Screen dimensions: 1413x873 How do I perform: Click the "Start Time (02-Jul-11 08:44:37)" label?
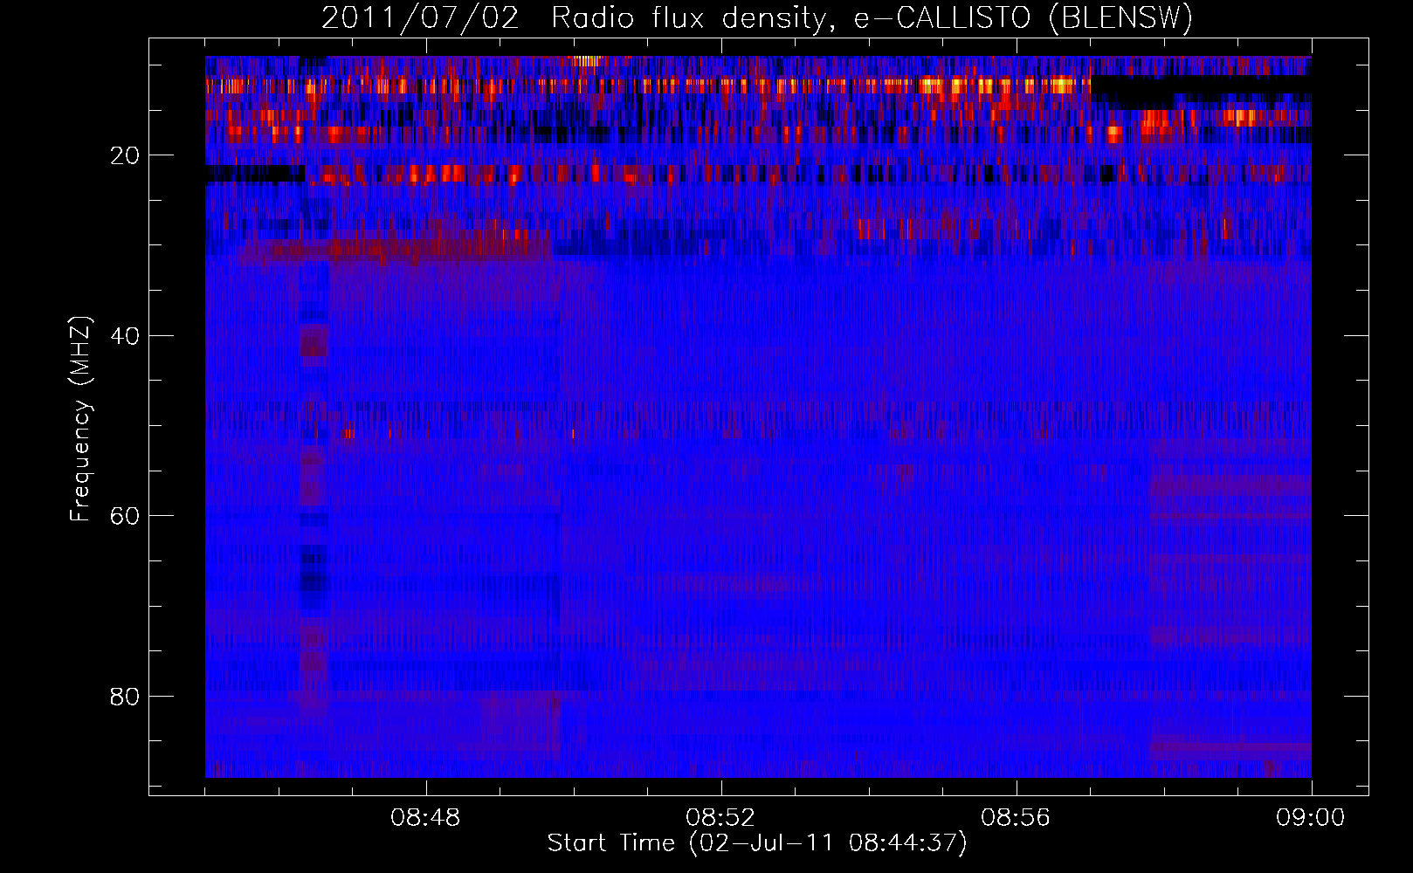pyautogui.click(x=757, y=843)
